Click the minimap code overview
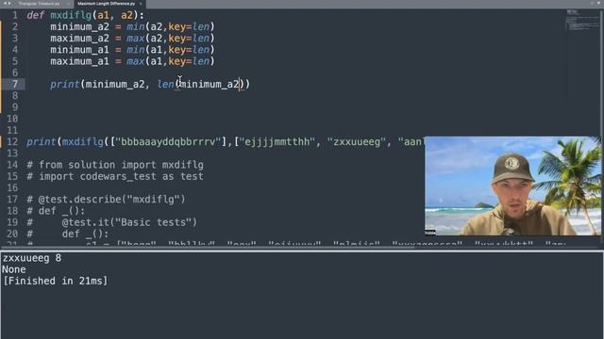This screenshot has height=339, width=604. tap(581, 20)
